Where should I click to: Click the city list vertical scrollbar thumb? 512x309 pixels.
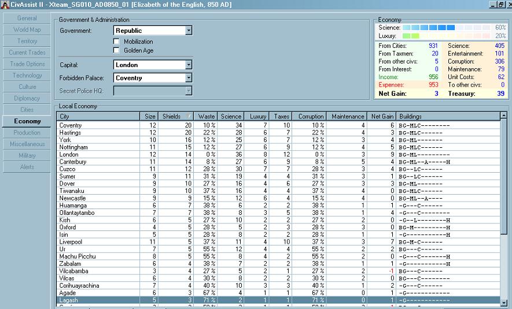[x=503, y=176]
